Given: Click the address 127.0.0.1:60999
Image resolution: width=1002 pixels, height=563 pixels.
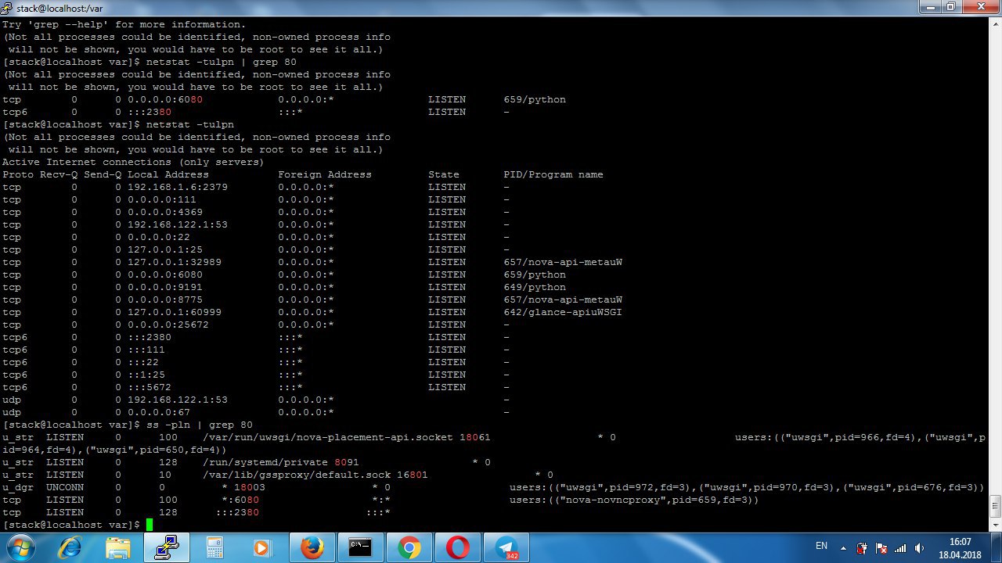Looking at the screenshot, I should [175, 313].
